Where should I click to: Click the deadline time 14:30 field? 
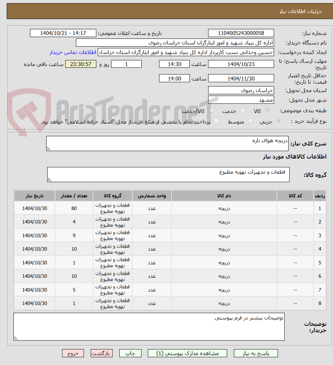click(174, 64)
